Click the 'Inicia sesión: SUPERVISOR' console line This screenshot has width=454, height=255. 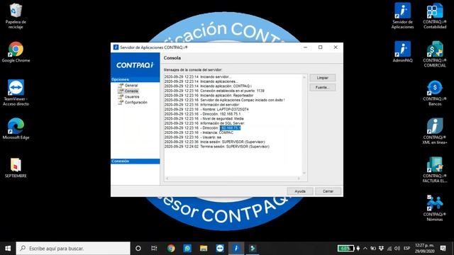[214, 142]
